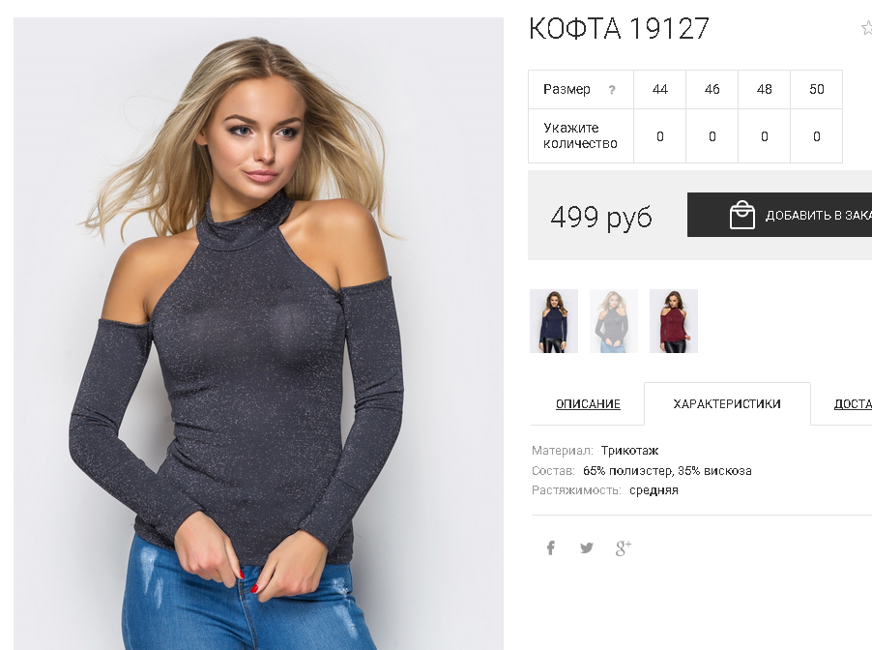Click the size 44 column header
Image resolution: width=872 pixels, height=650 pixels.
(x=660, y=89)
